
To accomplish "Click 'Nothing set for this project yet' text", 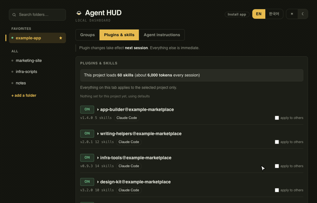I will pos(103,96).
